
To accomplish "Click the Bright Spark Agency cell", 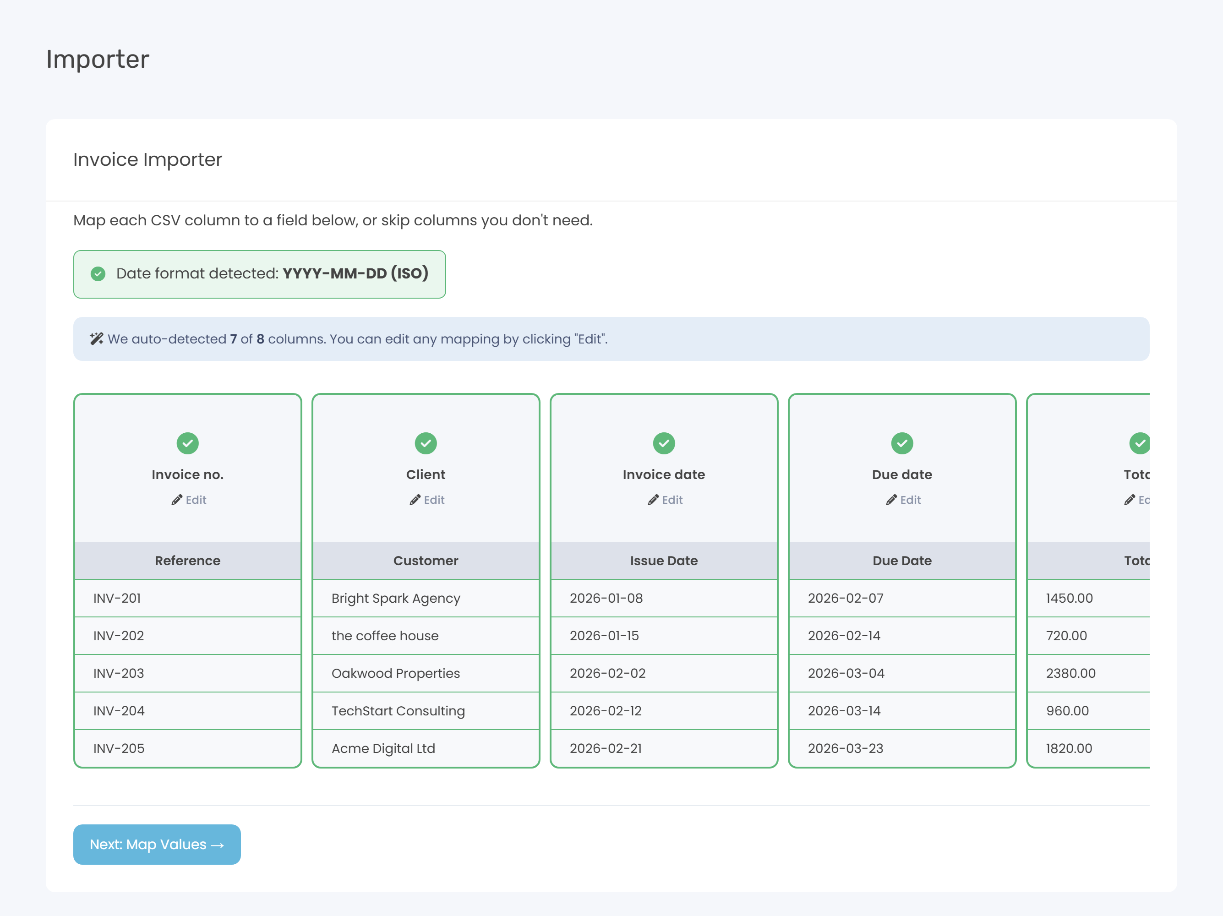I will (426, 598).
